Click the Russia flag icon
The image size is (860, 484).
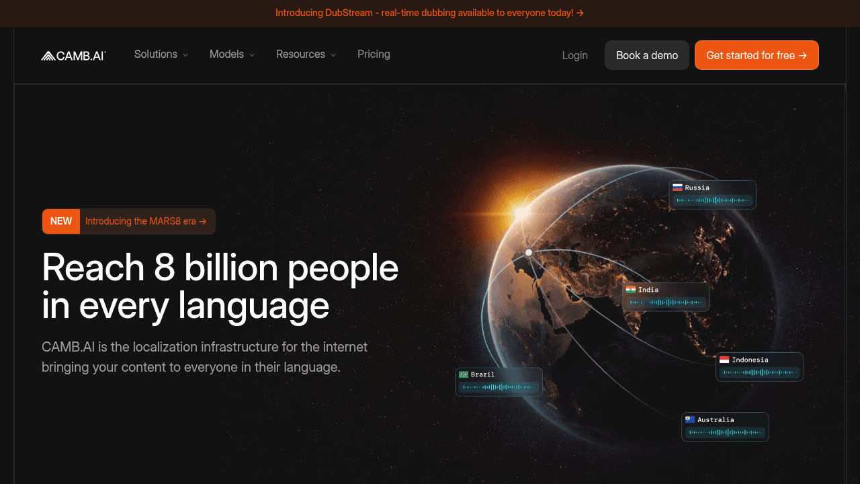click(678, 188)
